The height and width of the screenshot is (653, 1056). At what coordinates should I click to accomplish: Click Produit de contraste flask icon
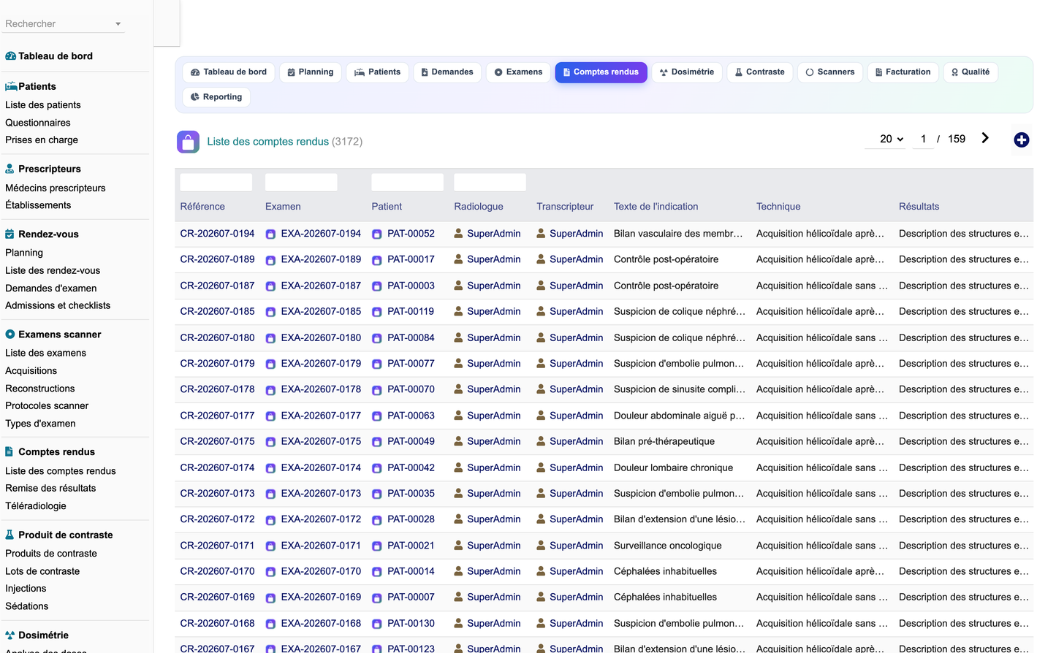pos(10,535)
